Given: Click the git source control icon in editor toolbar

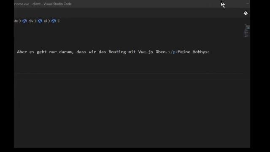Looking at the screenshot, I should (x=246, y=13).
